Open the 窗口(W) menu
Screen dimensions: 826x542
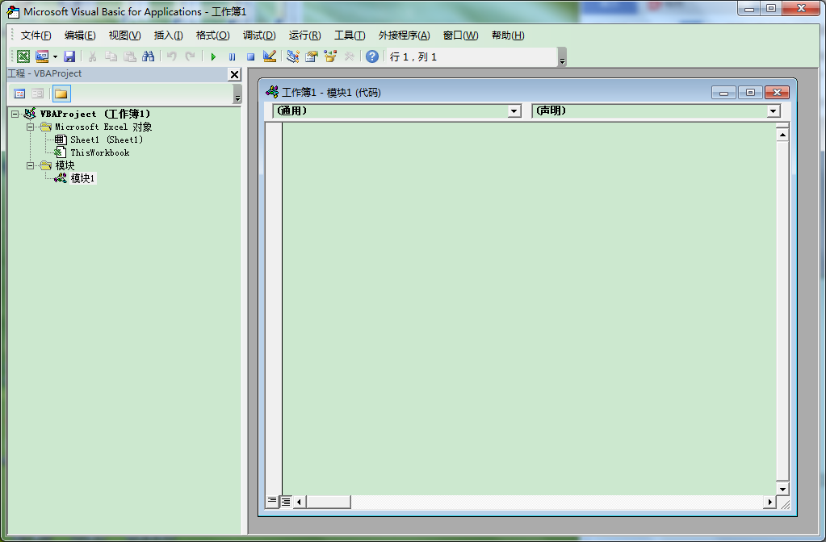(x=460, y=35)
